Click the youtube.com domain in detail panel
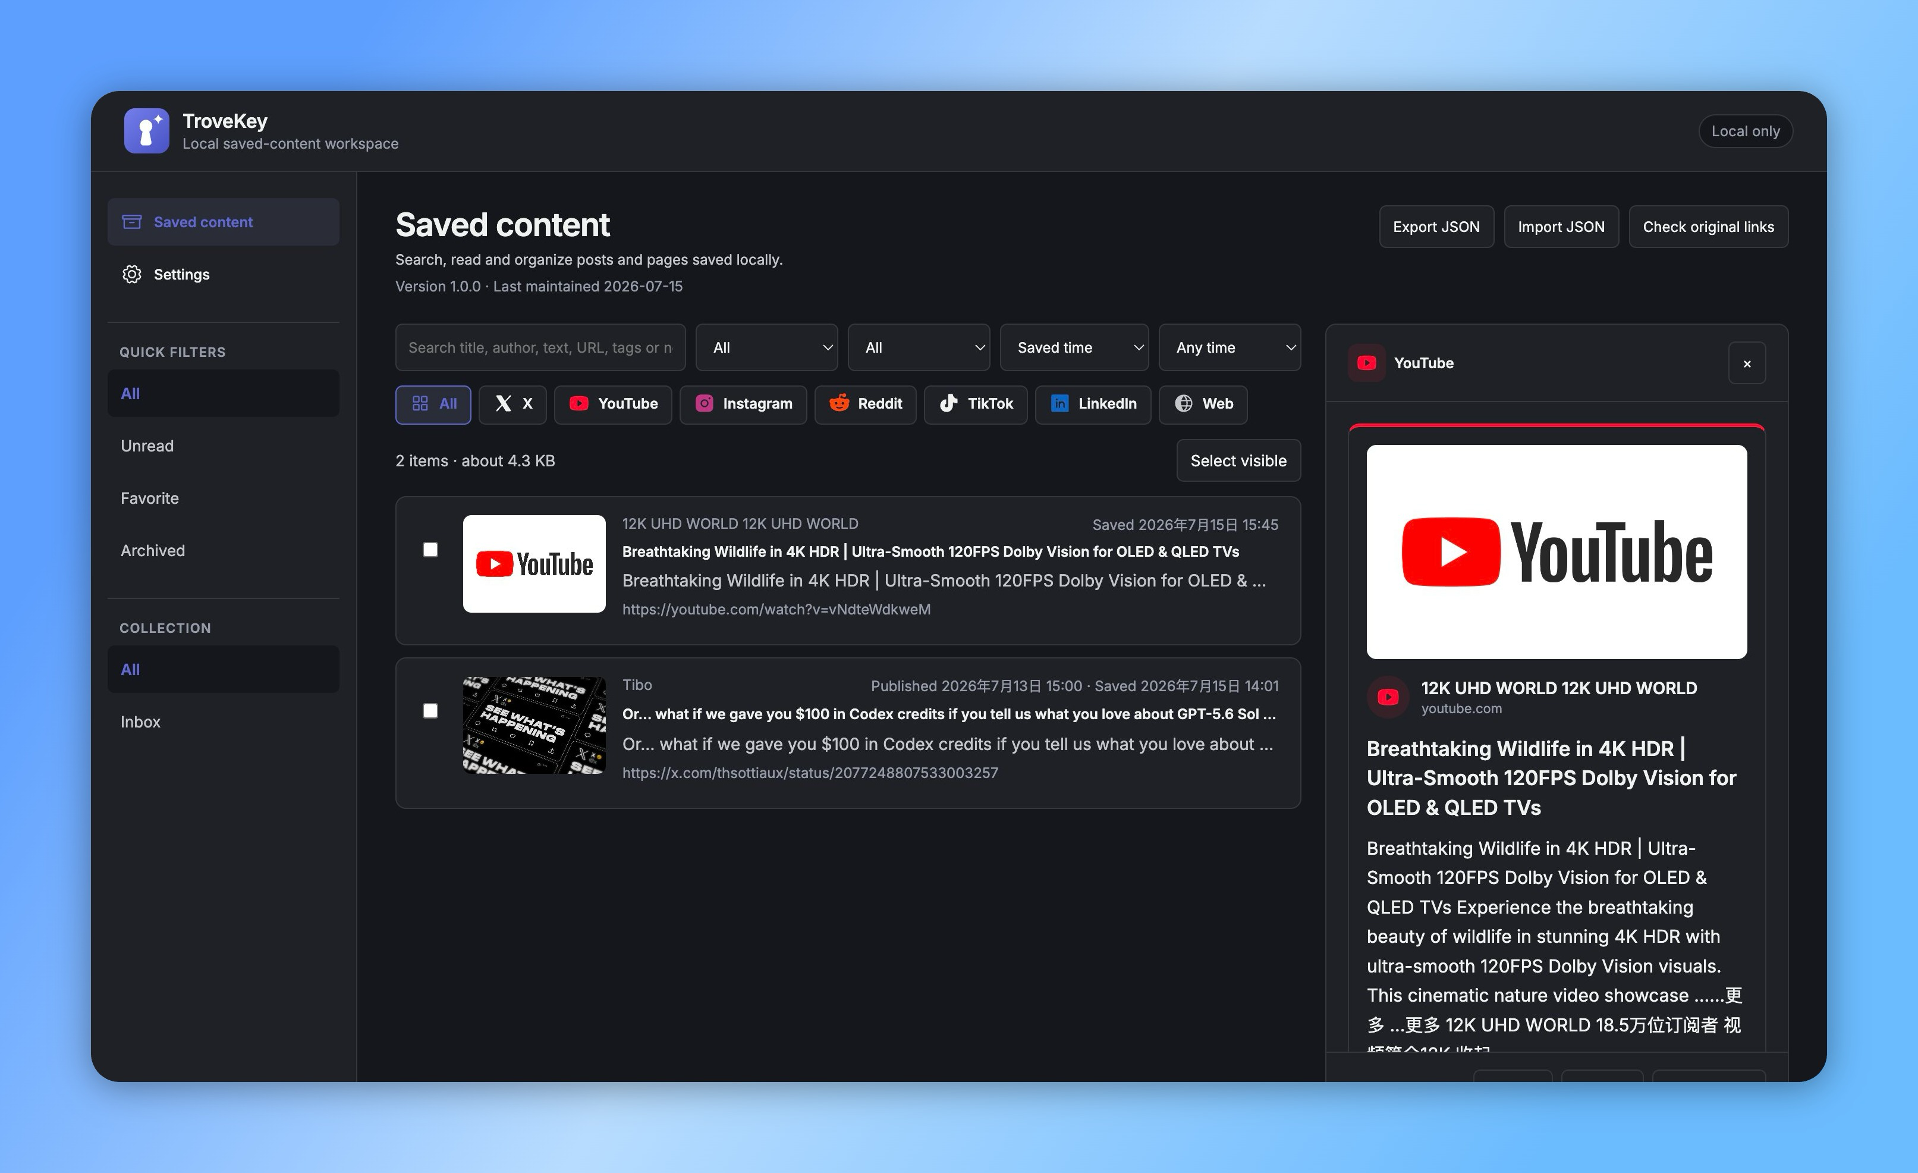The image size is (1918, 1173). 1461,709
